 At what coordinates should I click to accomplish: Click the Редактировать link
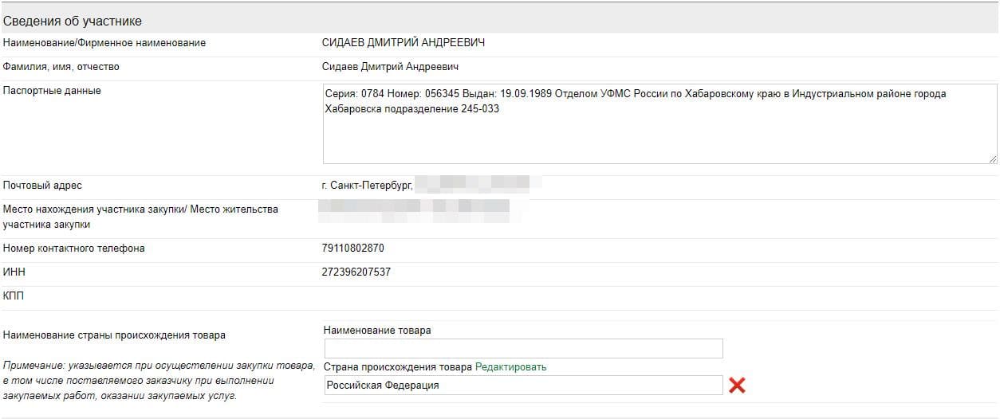510,367
